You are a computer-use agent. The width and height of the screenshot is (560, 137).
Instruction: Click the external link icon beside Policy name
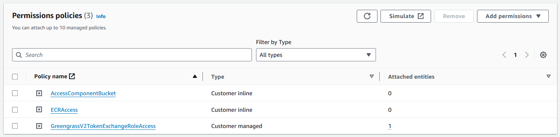tap(72, 76)
